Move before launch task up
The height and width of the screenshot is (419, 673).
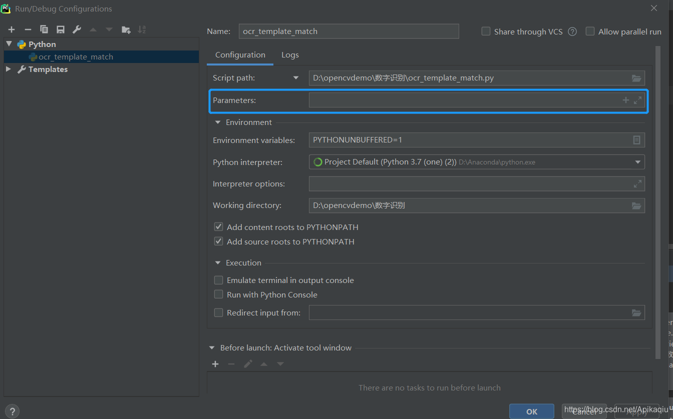pyautogui.click(x=264, y=364)
